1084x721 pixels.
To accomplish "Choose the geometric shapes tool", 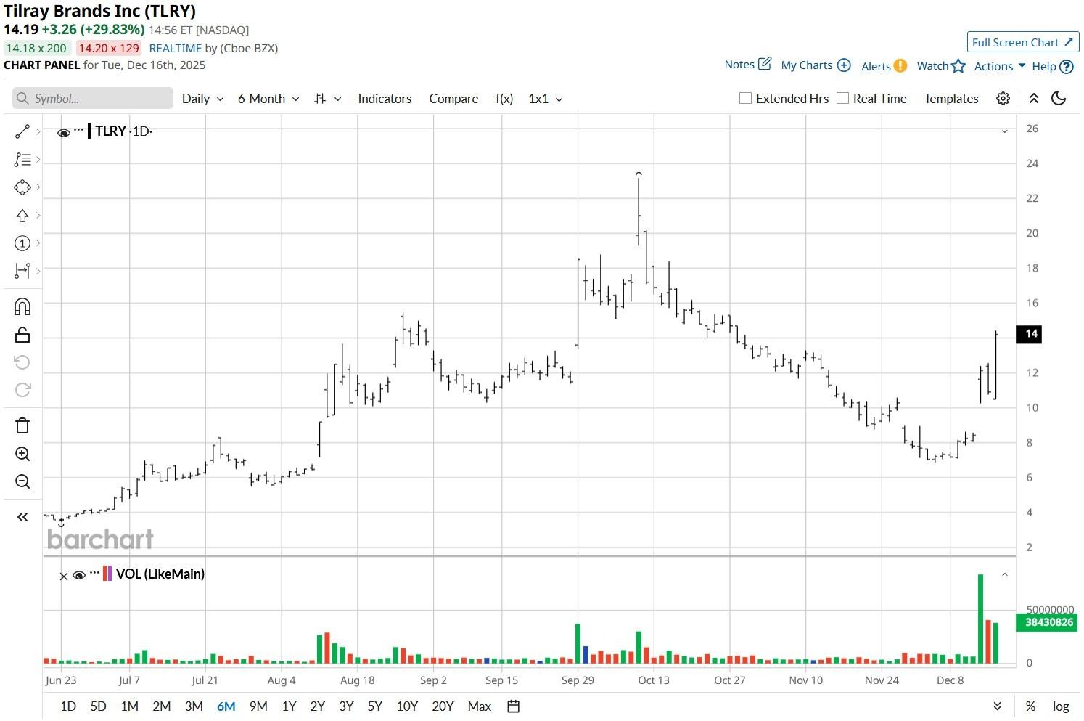I will 22,187.
